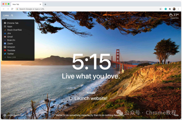Viewport: 182px width, 120px height.
Task: Click the Stack Overflow favicon
Action: (x=5, y=30)
